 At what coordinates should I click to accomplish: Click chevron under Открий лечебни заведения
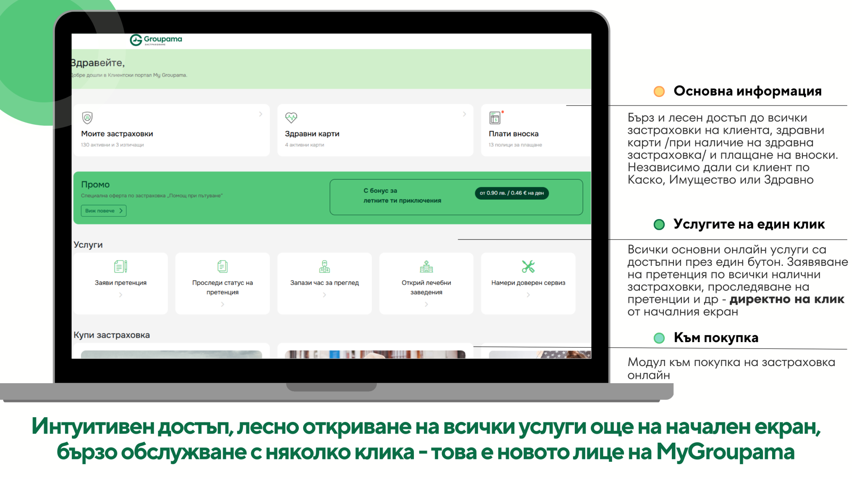pos(426,305)
